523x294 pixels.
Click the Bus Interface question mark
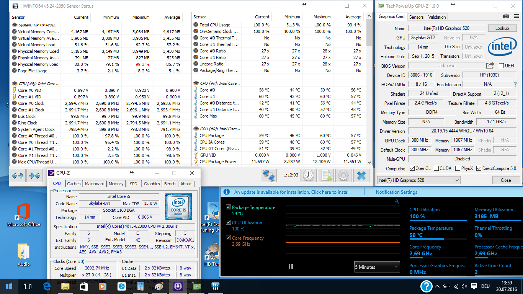515,84
